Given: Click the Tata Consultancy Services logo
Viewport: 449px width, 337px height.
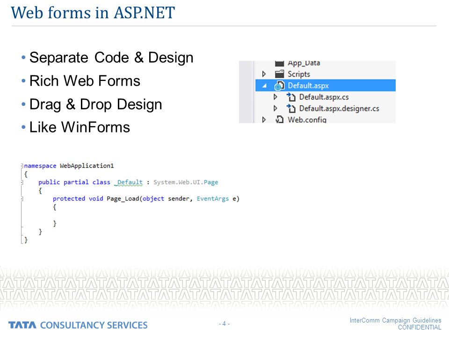Looking at the screenshot, I should tap(78, 325).
